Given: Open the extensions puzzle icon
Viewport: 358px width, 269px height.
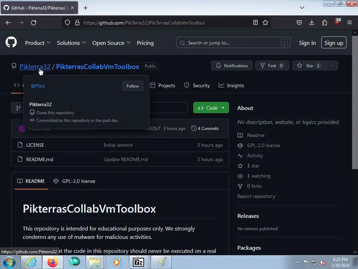Looking at the screenshot, I should 324,22.
